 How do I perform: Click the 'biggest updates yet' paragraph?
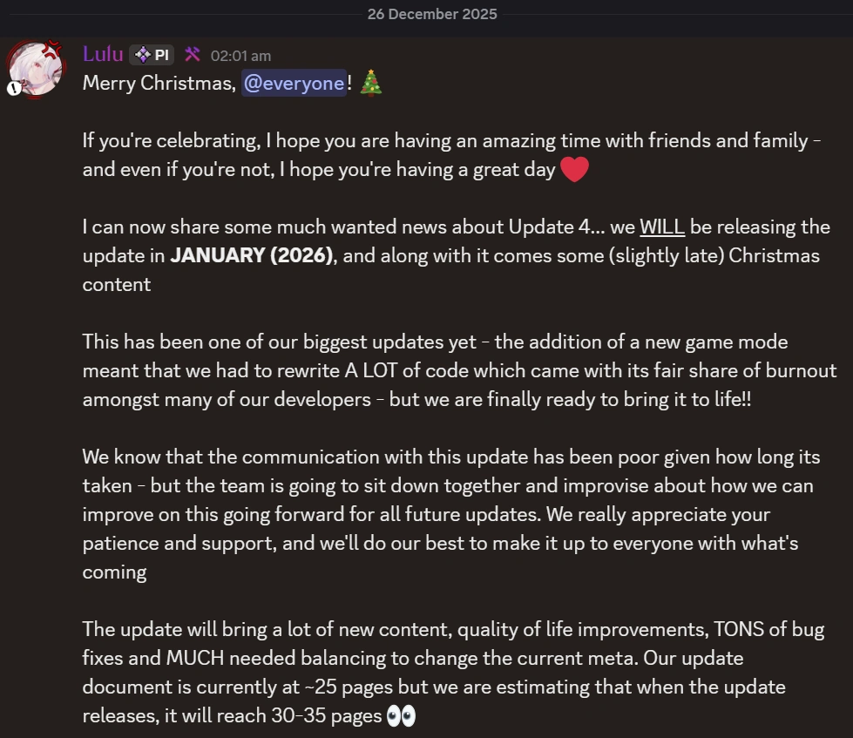453,370
